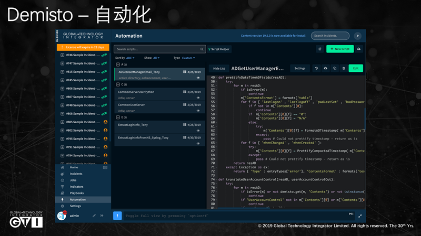Open Indicators page from sidebar
Viewport: 421px width, 236px height.
(x=76, y=187)
